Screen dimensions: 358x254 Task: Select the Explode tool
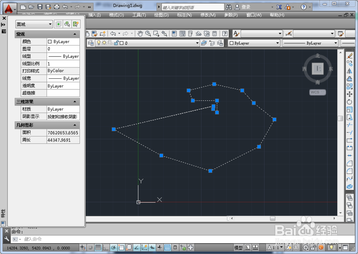click(349, 186)
